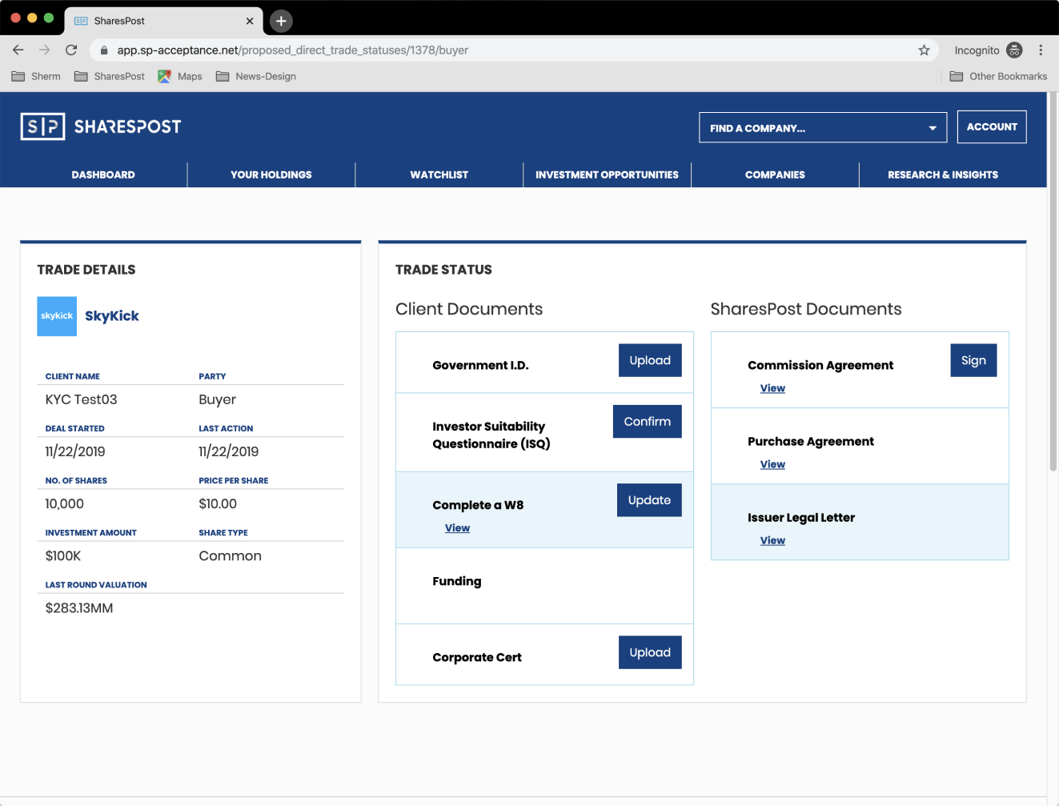Switch to the Watchlist section

pos(439,174)
